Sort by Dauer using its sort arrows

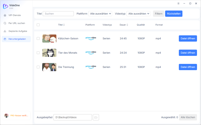pos(127,25)
